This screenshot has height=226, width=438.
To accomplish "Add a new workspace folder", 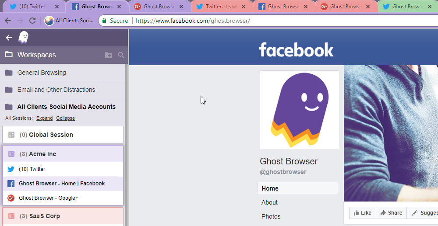I will point(108,55).
